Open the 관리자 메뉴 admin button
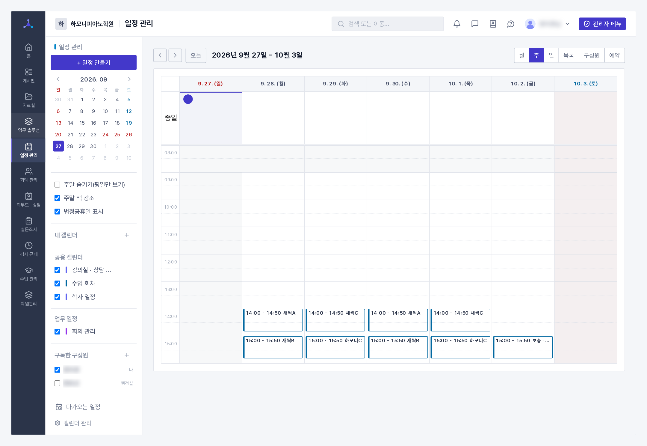This screenshot has width=647, height=446. pyautogui.click(x=602, y=24)
